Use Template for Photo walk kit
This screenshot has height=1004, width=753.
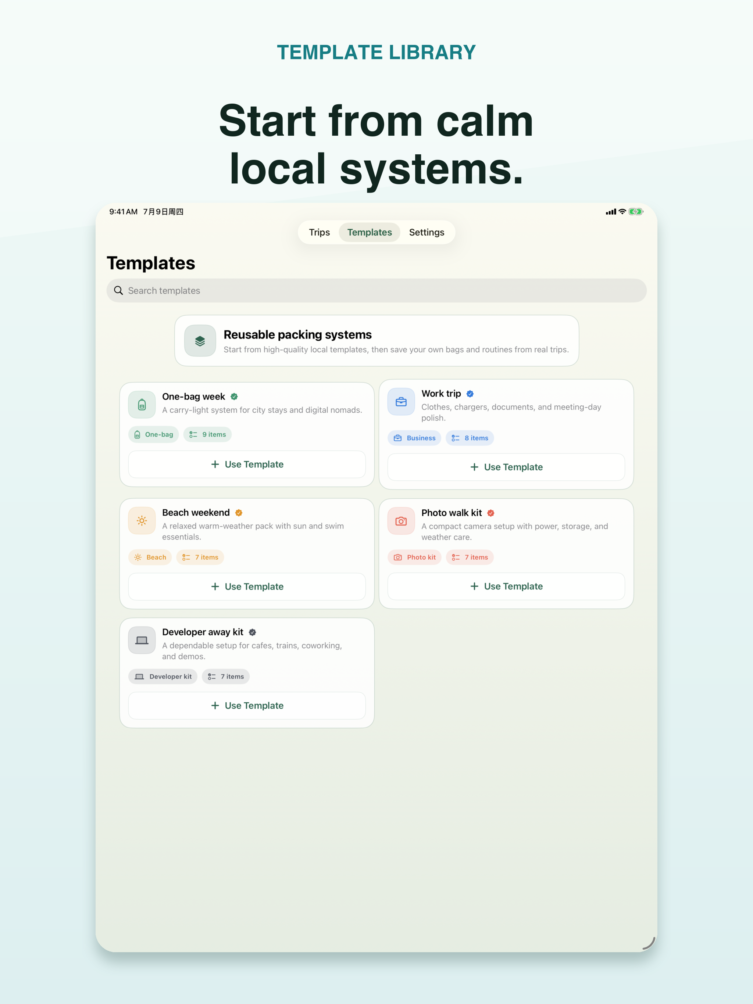506,587
